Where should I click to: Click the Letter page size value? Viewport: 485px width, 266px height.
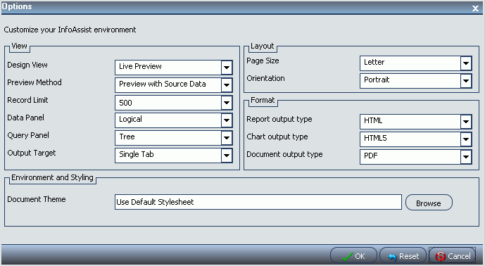coord(410,63)
